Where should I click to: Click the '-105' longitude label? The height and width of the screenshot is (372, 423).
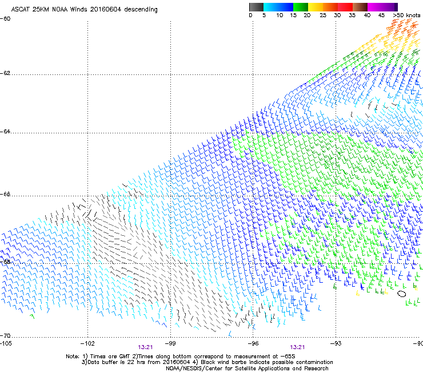pos(6,343)
